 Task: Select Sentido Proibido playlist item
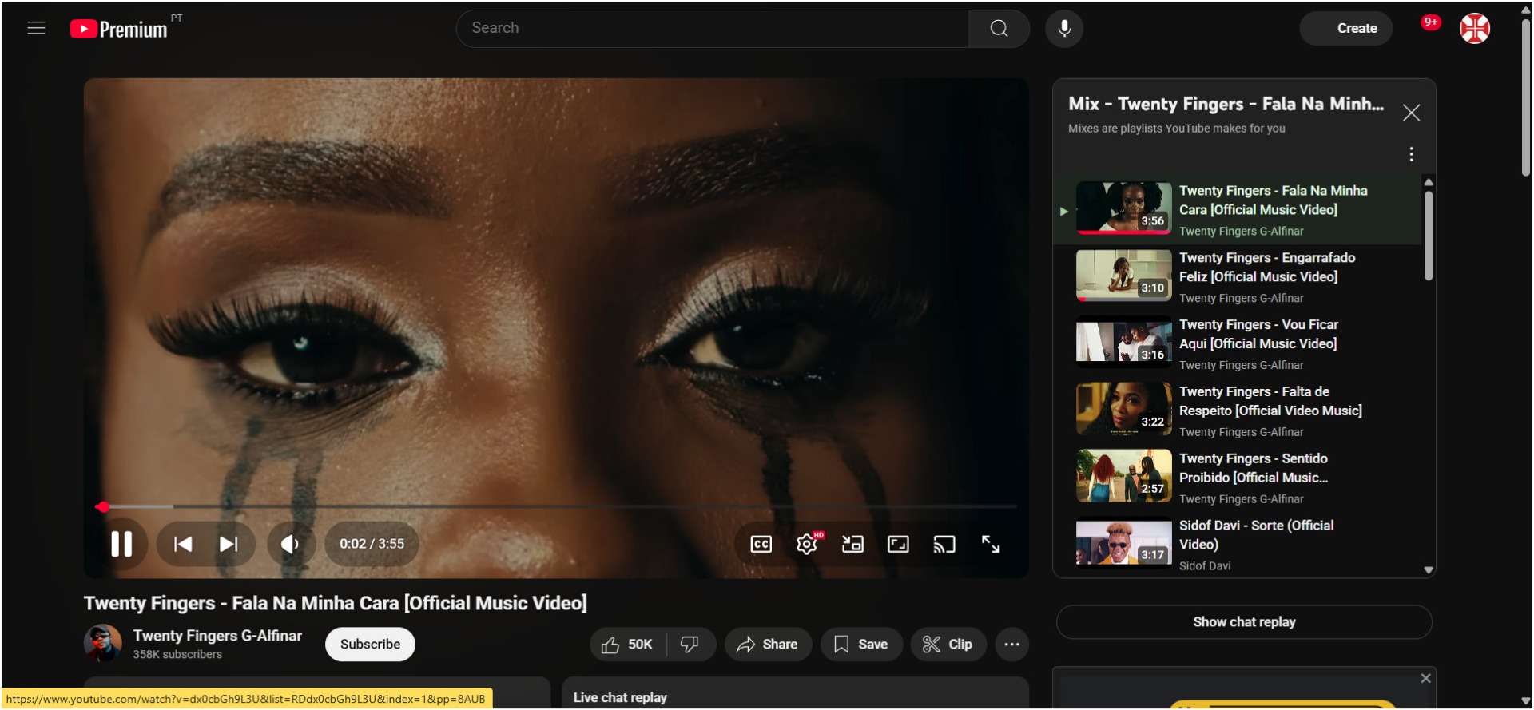(1237, 478)
